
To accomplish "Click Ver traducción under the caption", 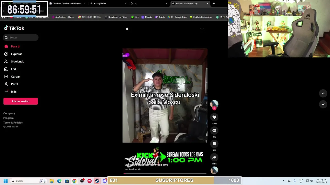I will [133, 169].
